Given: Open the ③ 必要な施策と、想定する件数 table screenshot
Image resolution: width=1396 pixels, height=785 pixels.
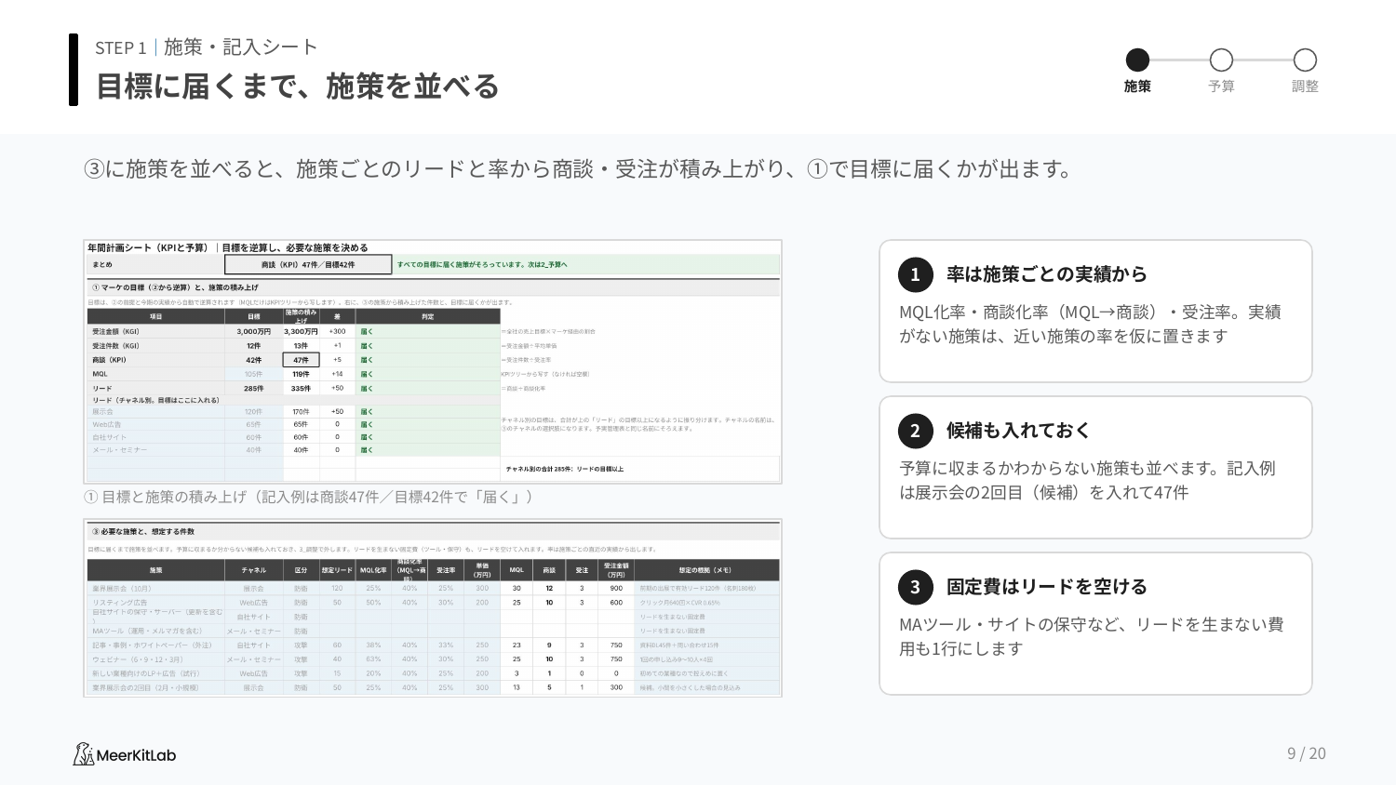Looking at the screenshot, I should [x=433, y=608].
